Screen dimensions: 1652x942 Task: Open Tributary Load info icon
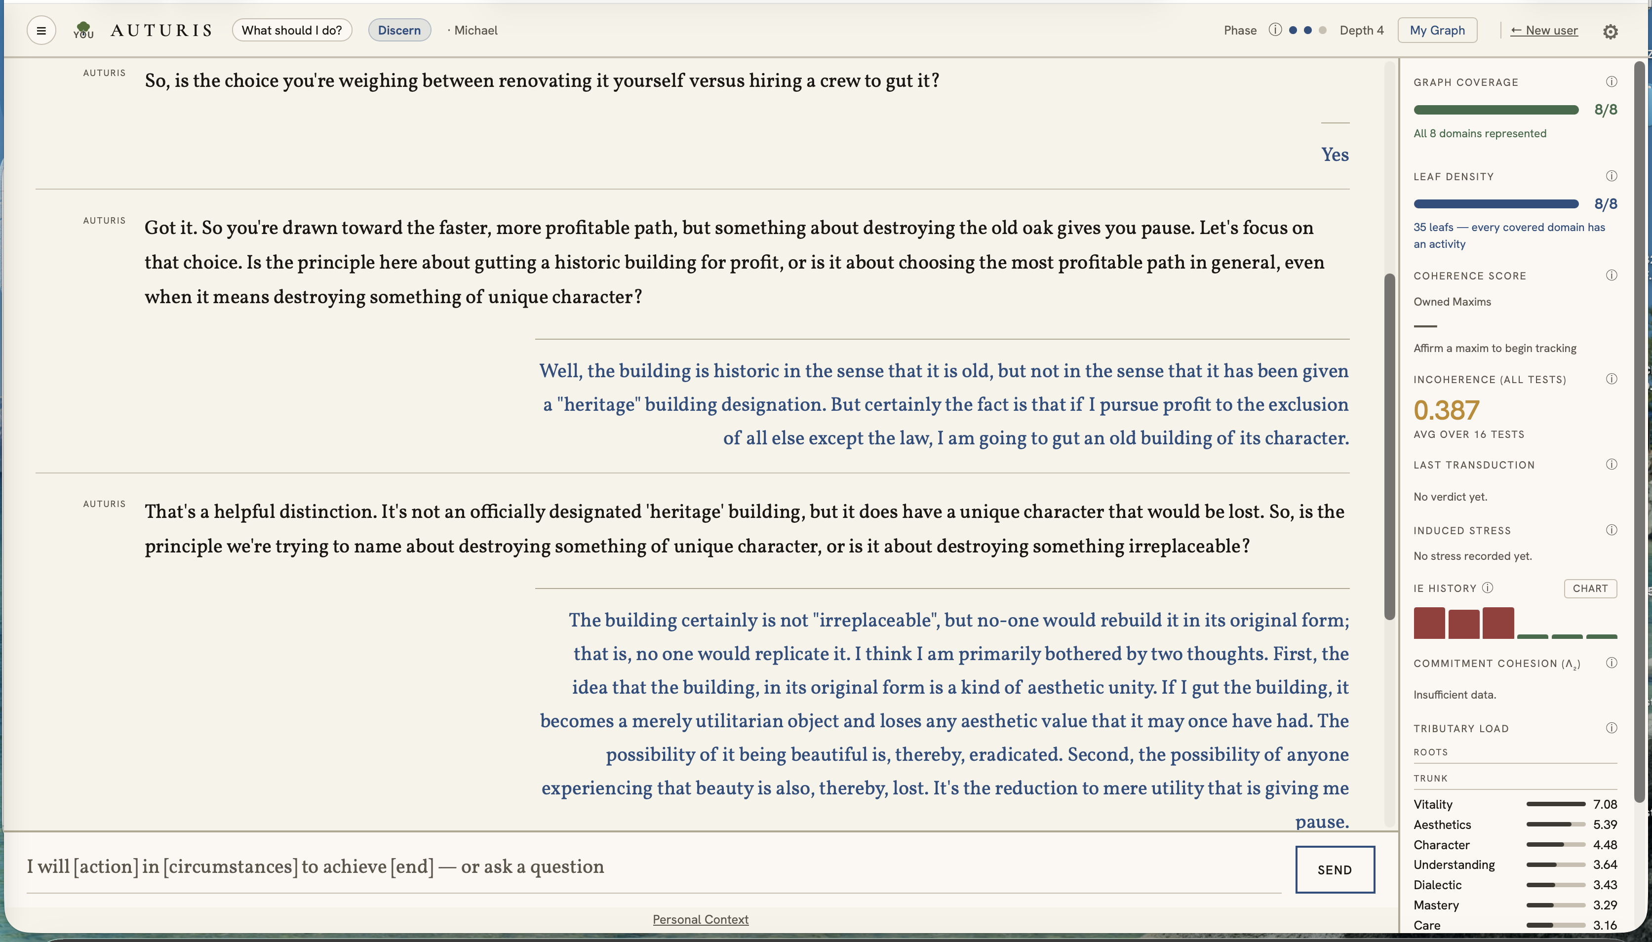pos(1611,728)
